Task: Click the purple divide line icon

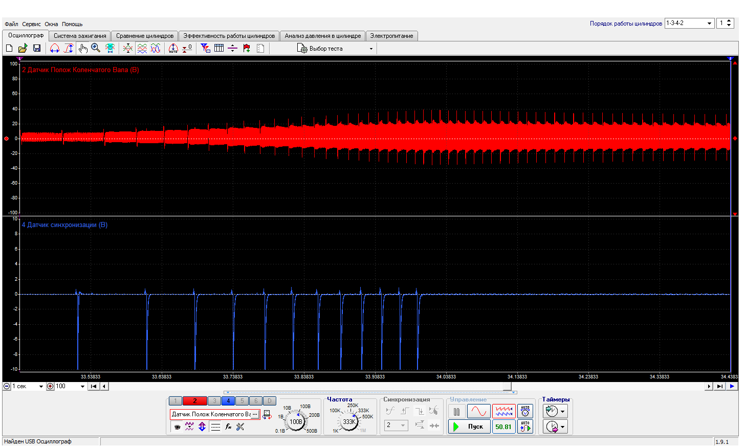Action: tap(232, 48)
